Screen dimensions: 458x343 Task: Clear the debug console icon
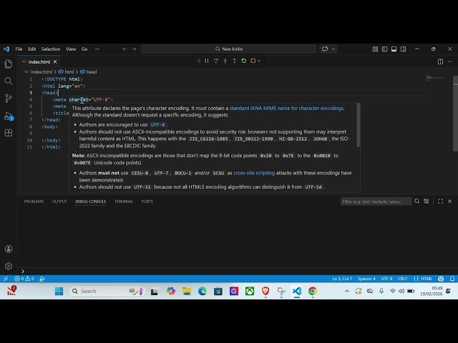[x=427, y=202]
